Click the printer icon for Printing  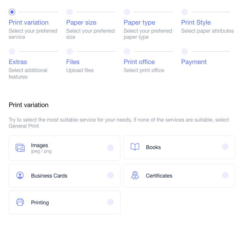[20, 202]
